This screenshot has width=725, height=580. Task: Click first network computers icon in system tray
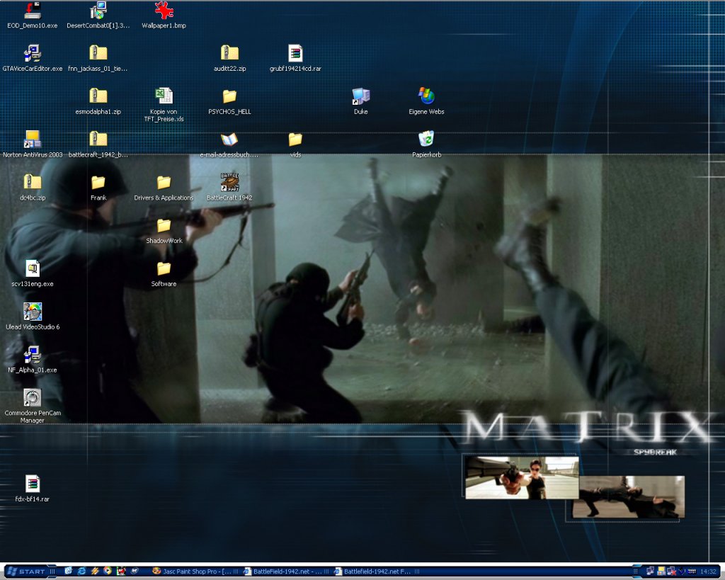point(650,571)
